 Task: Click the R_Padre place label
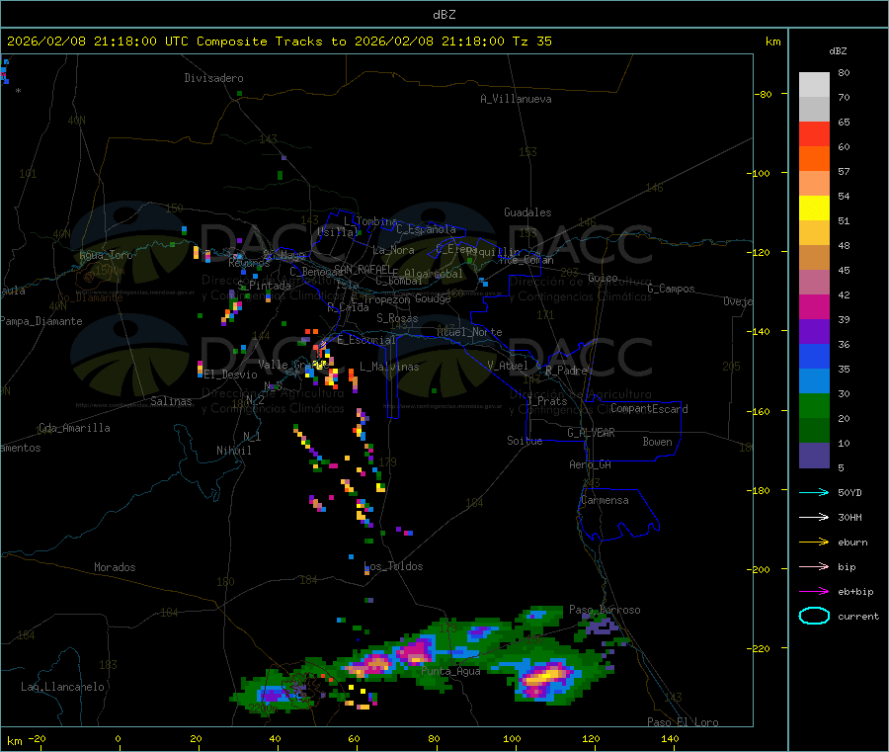[x=566, y=371]
